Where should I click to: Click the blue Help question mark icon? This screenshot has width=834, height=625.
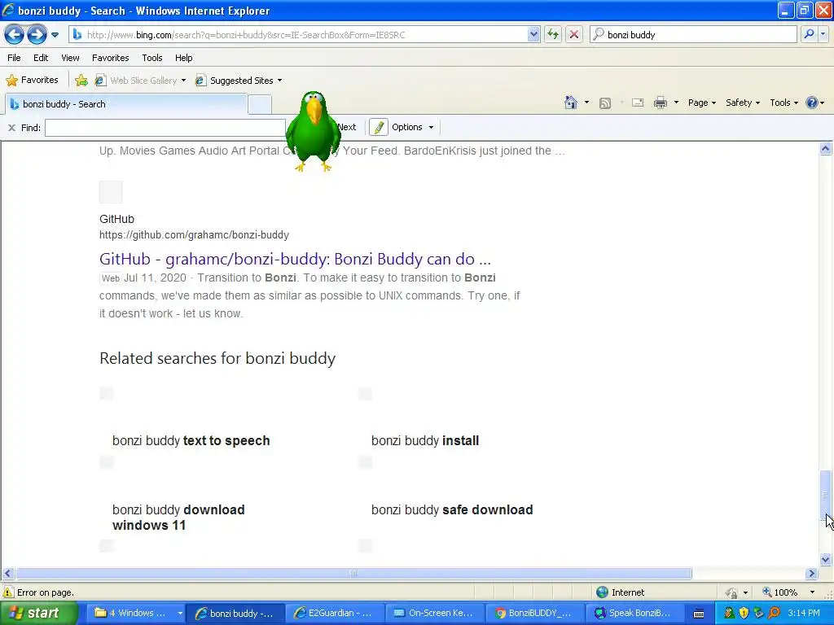coord(812,103)
